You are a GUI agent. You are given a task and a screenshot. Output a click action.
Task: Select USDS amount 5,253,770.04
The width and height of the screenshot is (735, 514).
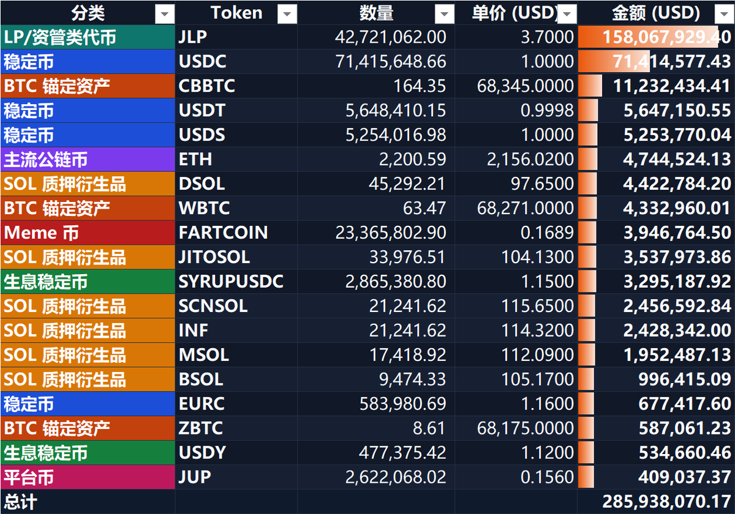[656, 135]
